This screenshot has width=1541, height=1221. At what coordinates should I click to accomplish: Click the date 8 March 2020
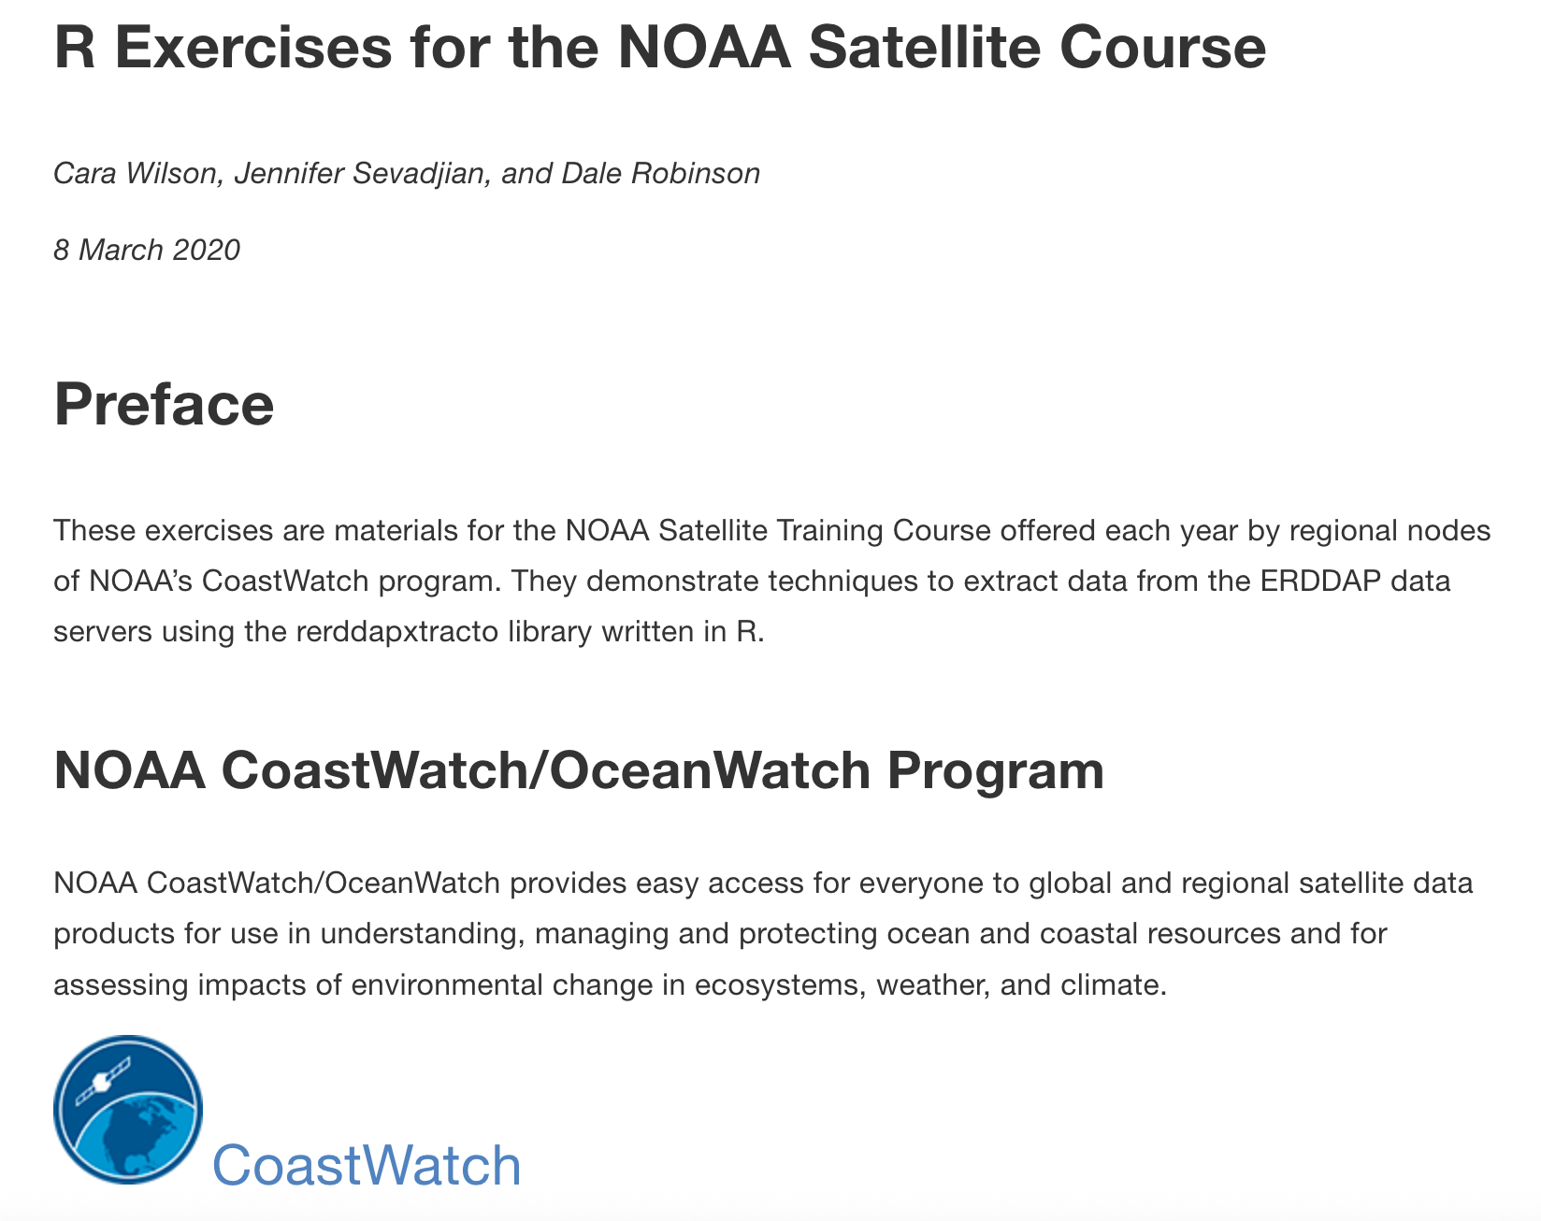(x=147, y=250)
